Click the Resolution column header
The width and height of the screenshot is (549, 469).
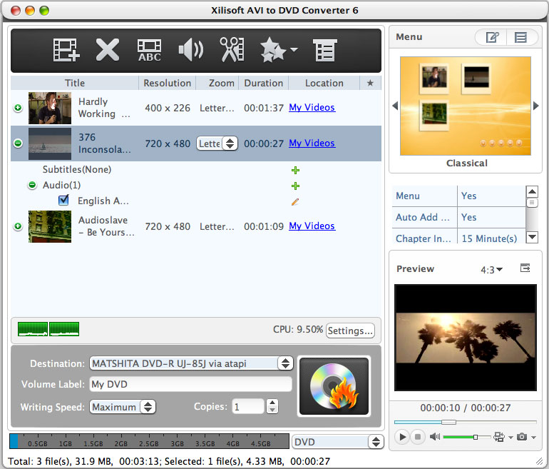tap(168, 83)
